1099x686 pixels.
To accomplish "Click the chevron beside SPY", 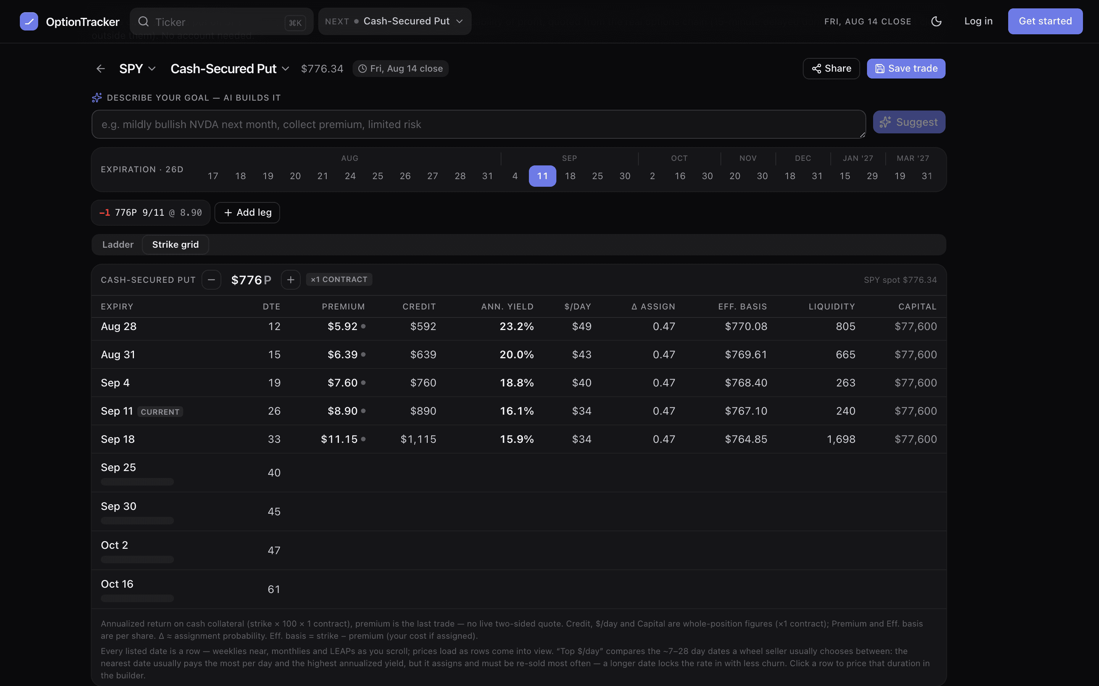I will [152, 69].
